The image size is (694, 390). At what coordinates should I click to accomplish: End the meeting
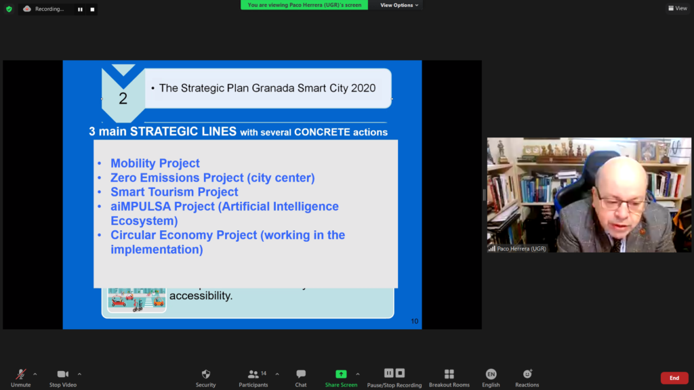tap(674, 378)
